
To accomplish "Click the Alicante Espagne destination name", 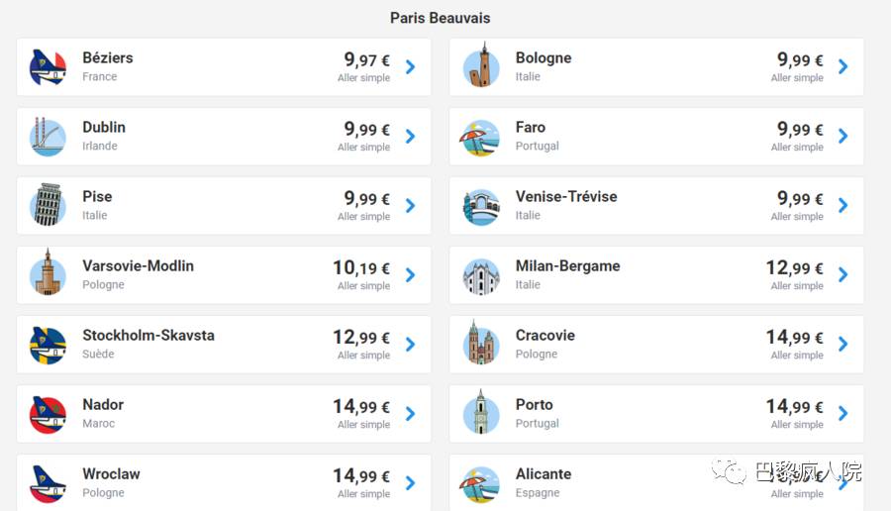I will click(x=544, y=474).
